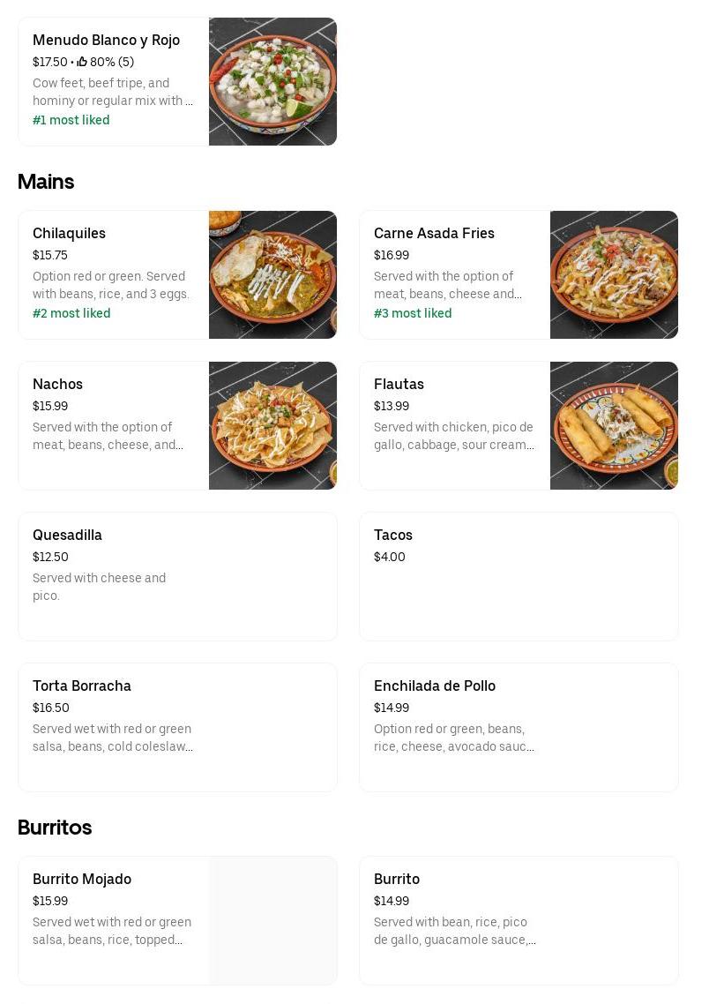This screenshot has width=709, height=1004.
Task: Click the #1 most liked label
Action: coord(71,120)
